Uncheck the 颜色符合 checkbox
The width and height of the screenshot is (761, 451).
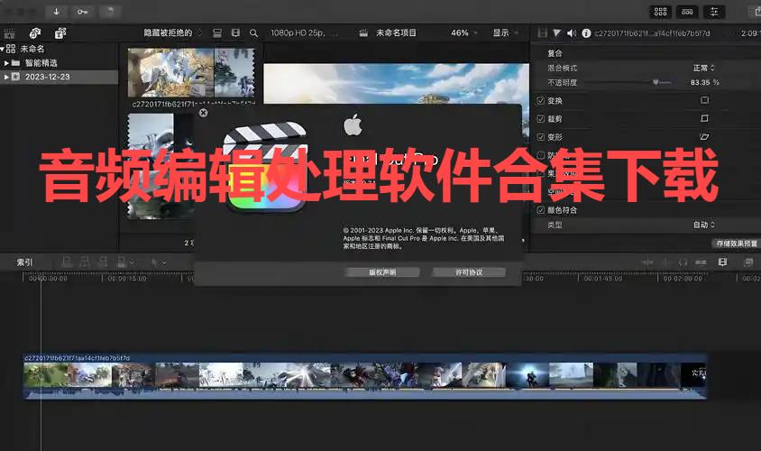pos(541,210)
